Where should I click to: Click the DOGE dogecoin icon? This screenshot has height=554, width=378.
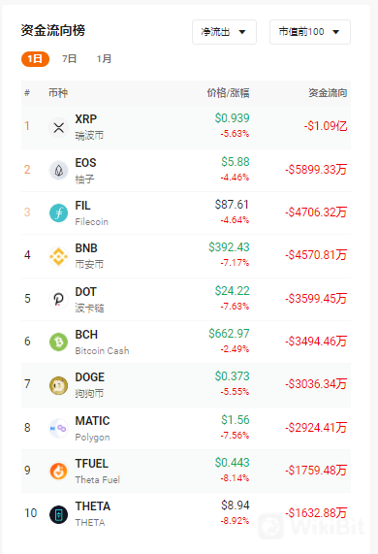click(58, 385)
